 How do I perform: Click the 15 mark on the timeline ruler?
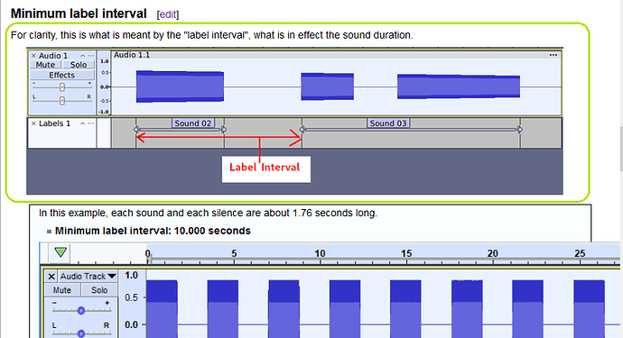point(406,253)
